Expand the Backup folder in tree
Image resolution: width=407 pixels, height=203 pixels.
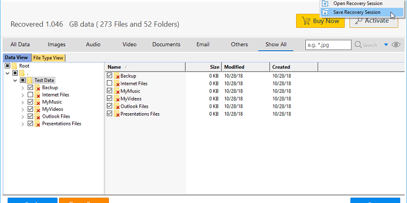23,88
